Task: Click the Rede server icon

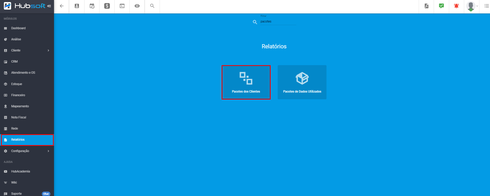Action: pos(5,129)
